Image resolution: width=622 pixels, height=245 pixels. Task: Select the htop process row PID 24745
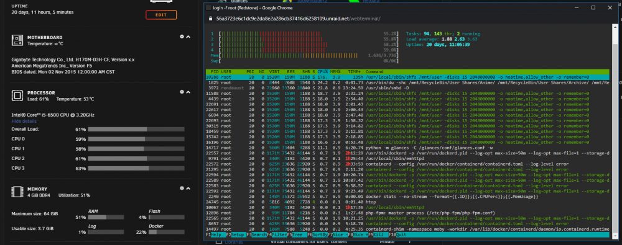(407, 202)
